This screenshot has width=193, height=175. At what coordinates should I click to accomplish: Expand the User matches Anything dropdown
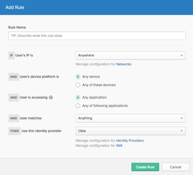coord(131,118)
